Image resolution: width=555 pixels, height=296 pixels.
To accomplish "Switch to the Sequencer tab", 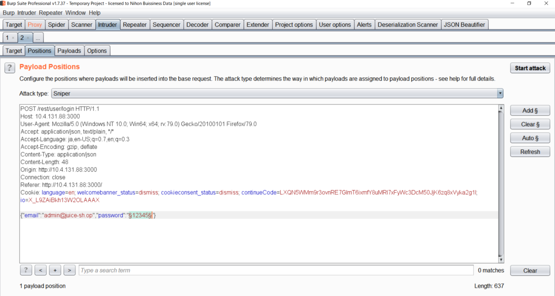I will tap(166, 25).
